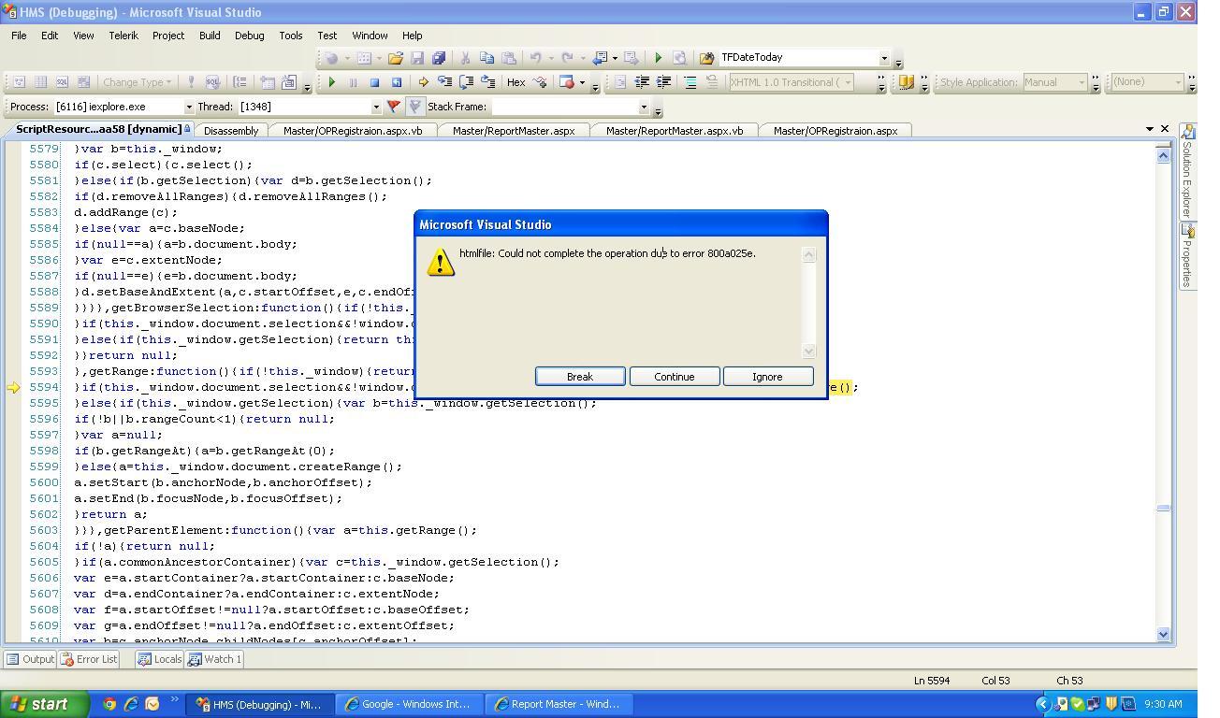Close the active document with X button
Screen dimensions: 1220x718
[1165, 129]
